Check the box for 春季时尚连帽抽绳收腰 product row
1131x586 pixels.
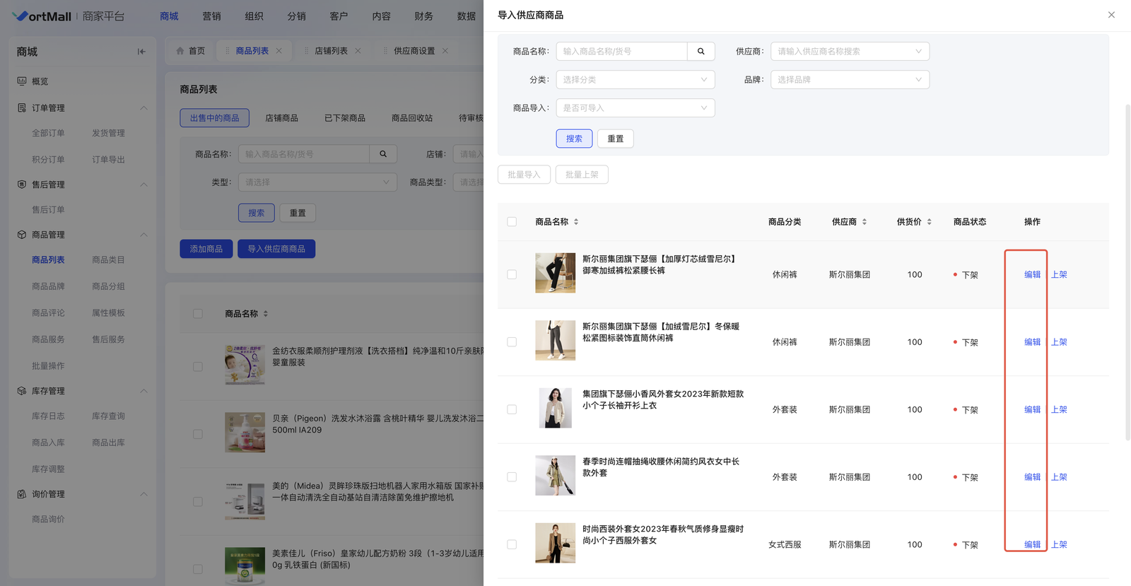pyautogui.click(x=512, y=477)
